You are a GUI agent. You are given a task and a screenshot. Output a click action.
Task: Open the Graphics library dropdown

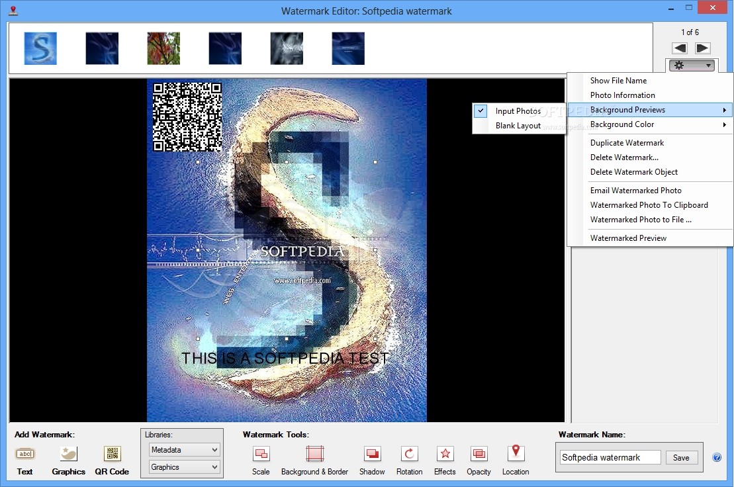[x=184, y=467]
